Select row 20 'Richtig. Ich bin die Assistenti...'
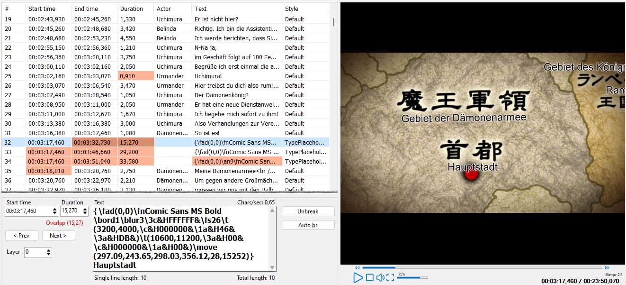This screenshot has height=285, width=626. 165,28
